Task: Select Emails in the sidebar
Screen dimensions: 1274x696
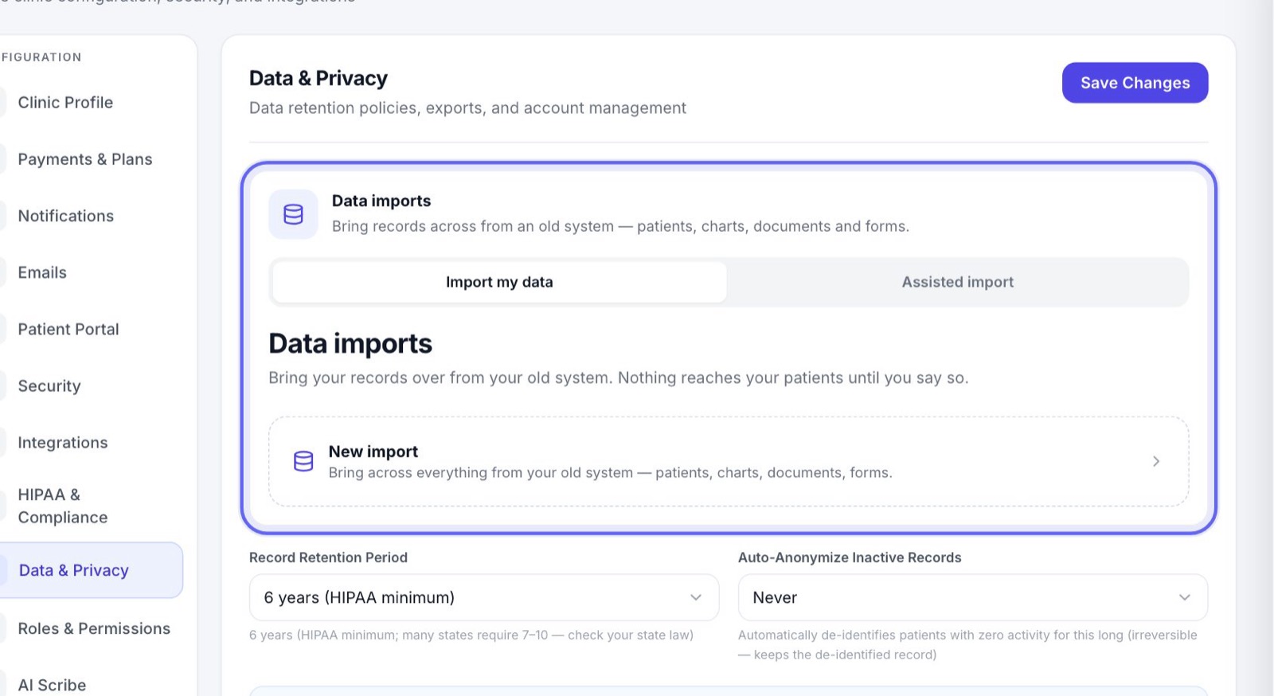Action: pyautogui.click(x=42, y=272)
